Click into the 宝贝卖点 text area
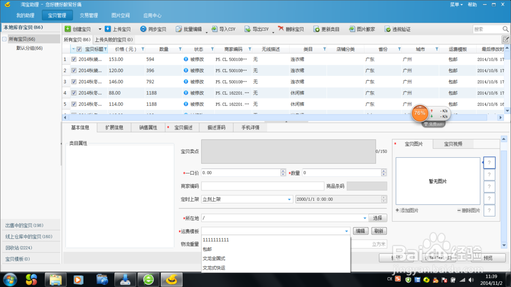This screenshot has width=511, height=287. point(288,152)
